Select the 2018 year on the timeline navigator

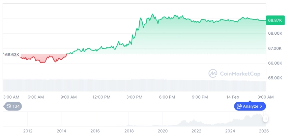point(129,131)
